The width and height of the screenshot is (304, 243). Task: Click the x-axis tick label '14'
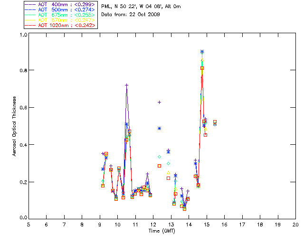[189, 224]
